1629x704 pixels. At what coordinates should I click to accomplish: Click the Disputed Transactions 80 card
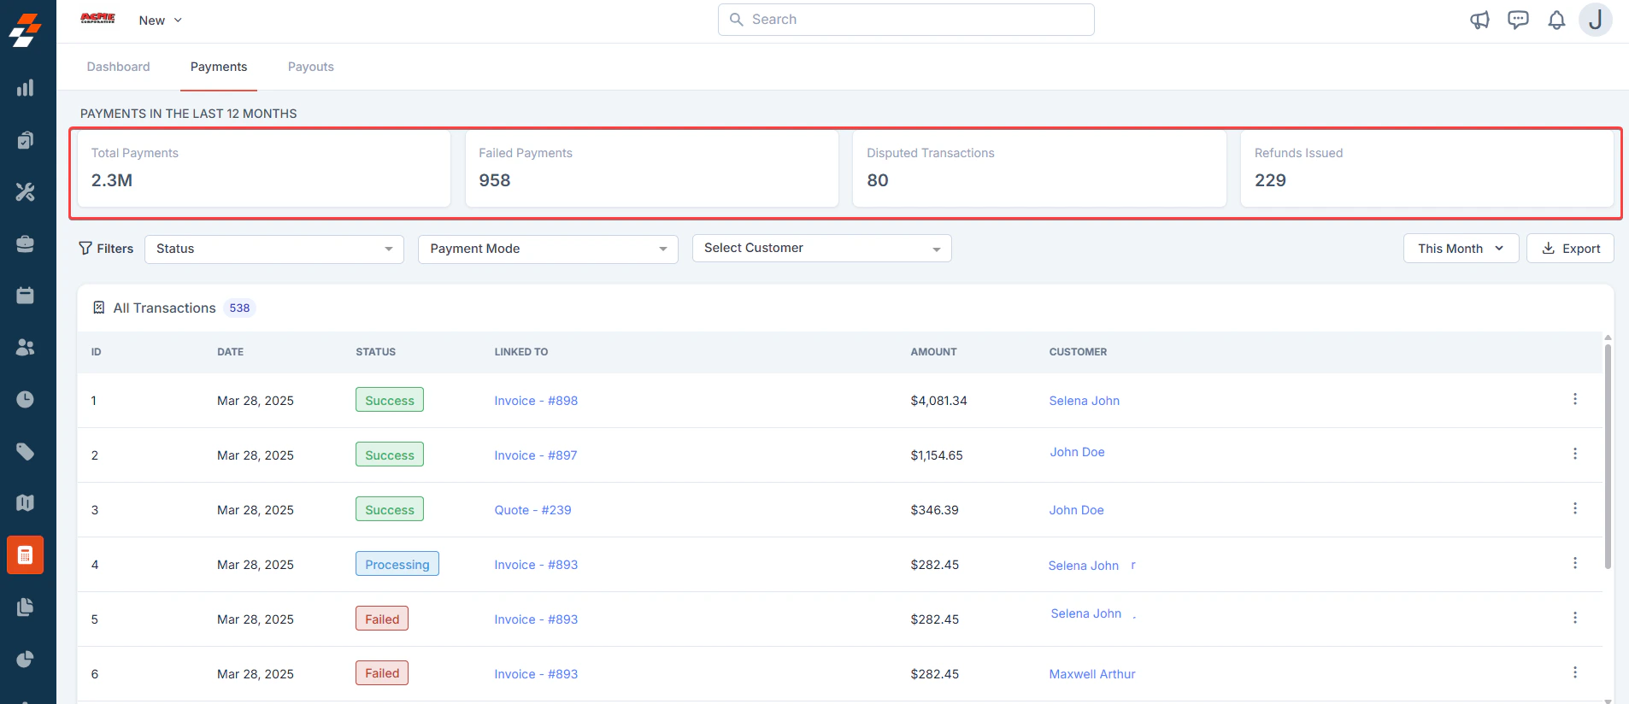(x=1039, y=168)
